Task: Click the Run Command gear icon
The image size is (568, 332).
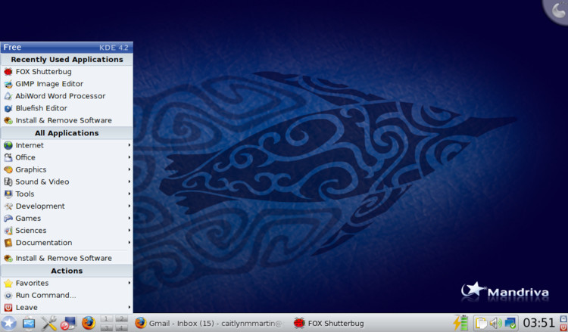Action: 8,296
